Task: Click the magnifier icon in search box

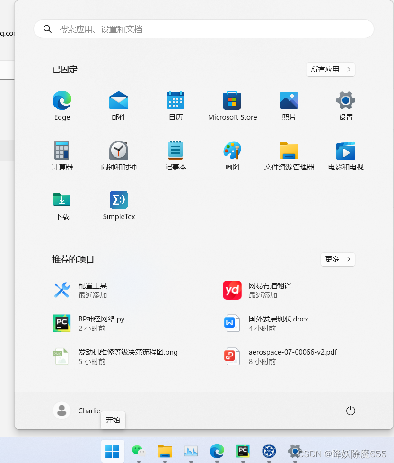Action: point(47,29)
